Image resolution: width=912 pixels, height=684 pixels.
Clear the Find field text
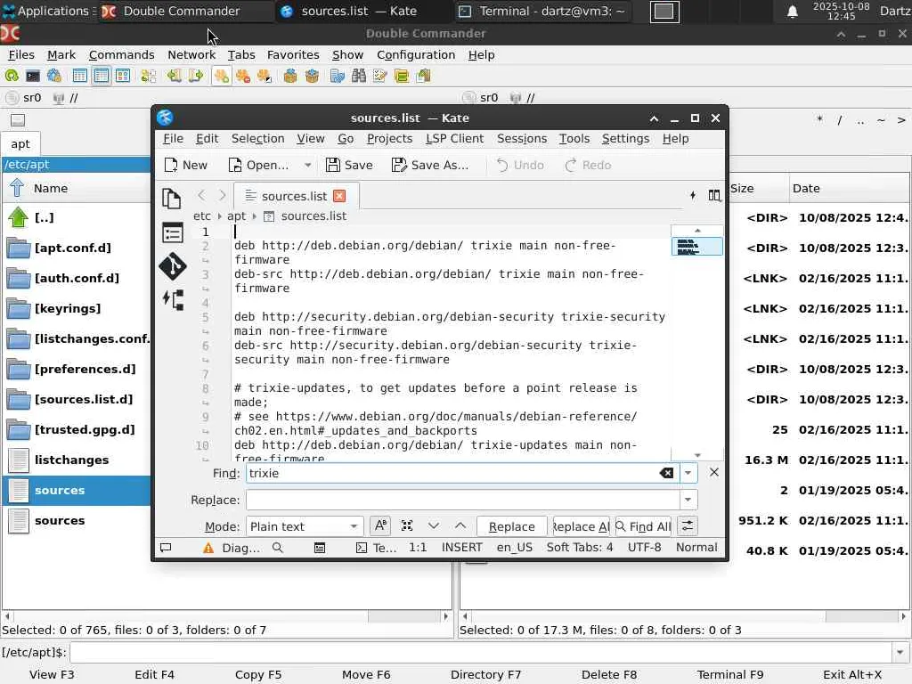(x=666, y=474)
